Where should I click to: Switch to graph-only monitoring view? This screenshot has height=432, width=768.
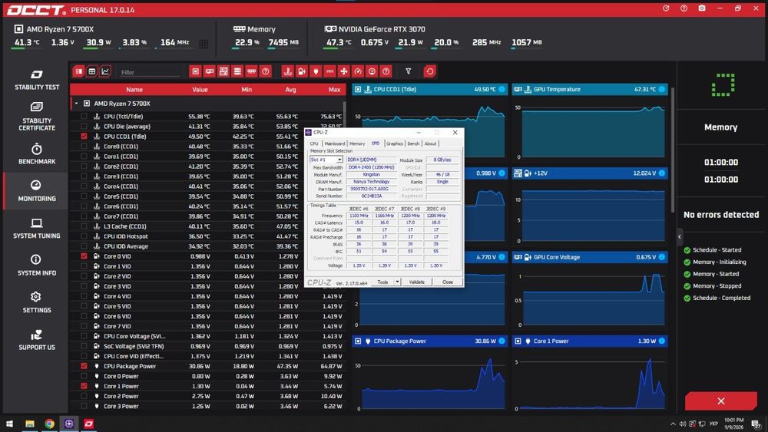coord(104,71)
